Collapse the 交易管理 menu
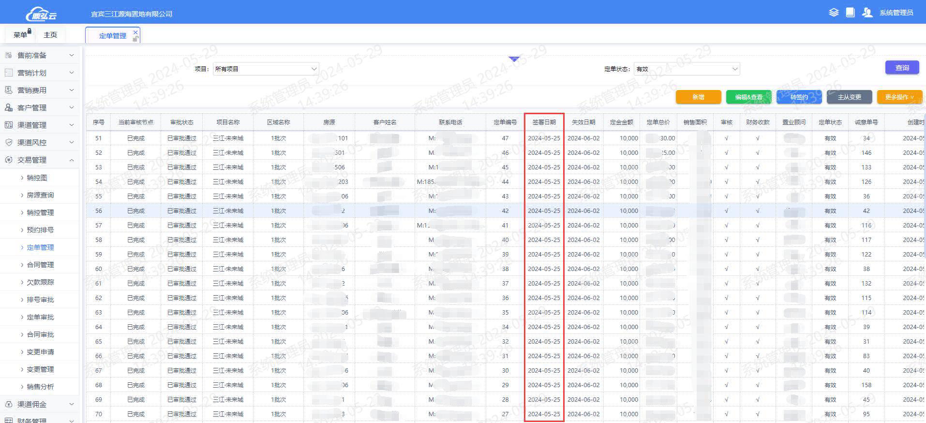This screenshot has height=423, width=926. pos(72,160)
